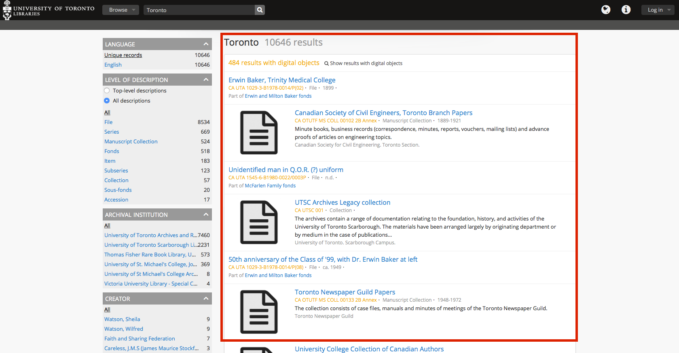679x353 pixels.
Task: Click reference code CA OTUTF MS COLL 00133 2B Annex
Action: pos(336,300)
